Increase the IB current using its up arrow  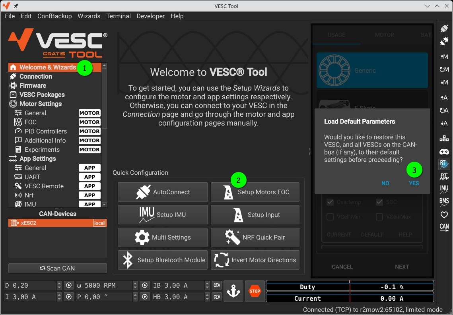(x=206, y=283)
